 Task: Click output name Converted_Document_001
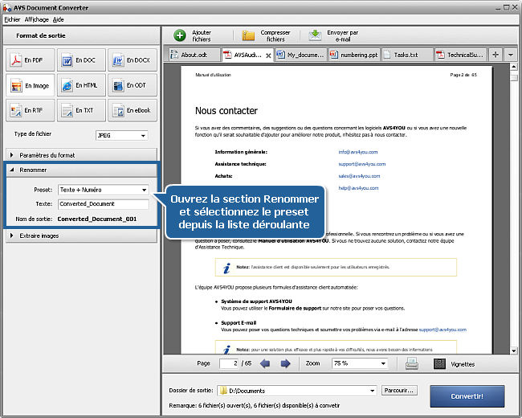(97, 219)
